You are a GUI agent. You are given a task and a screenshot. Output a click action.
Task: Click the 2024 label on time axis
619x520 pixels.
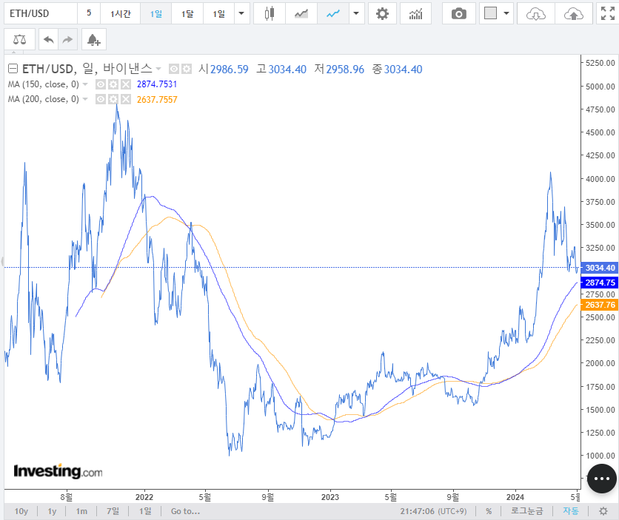click(x=515, y=497)
